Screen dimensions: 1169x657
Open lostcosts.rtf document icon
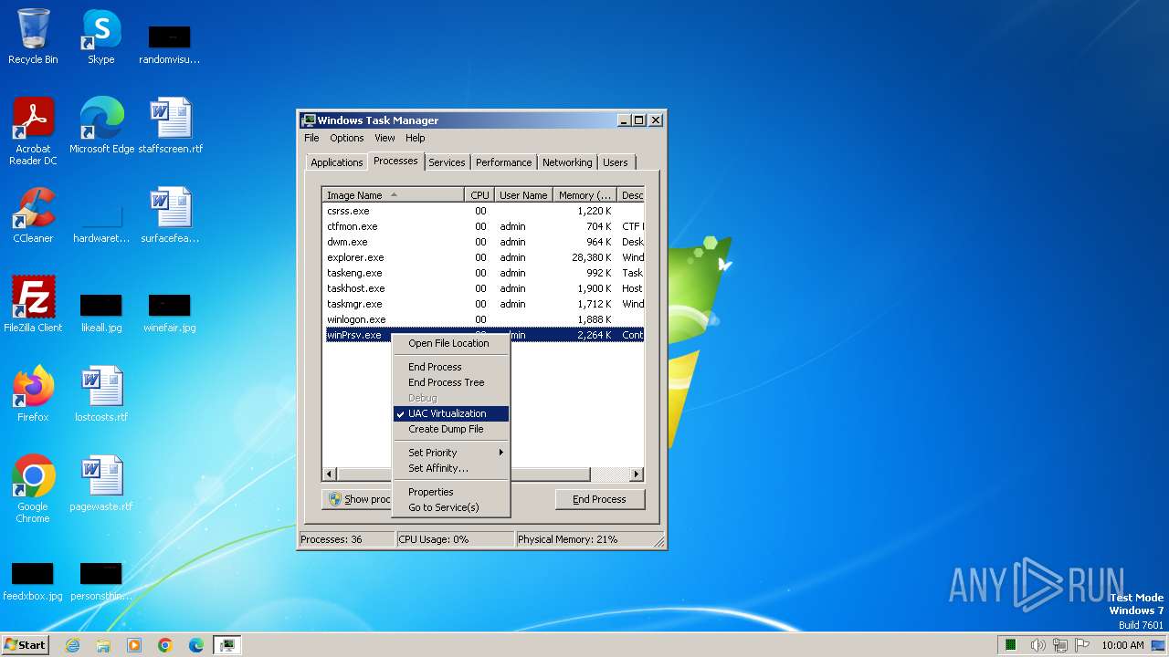pyautogui.click(x=101, y=394)
